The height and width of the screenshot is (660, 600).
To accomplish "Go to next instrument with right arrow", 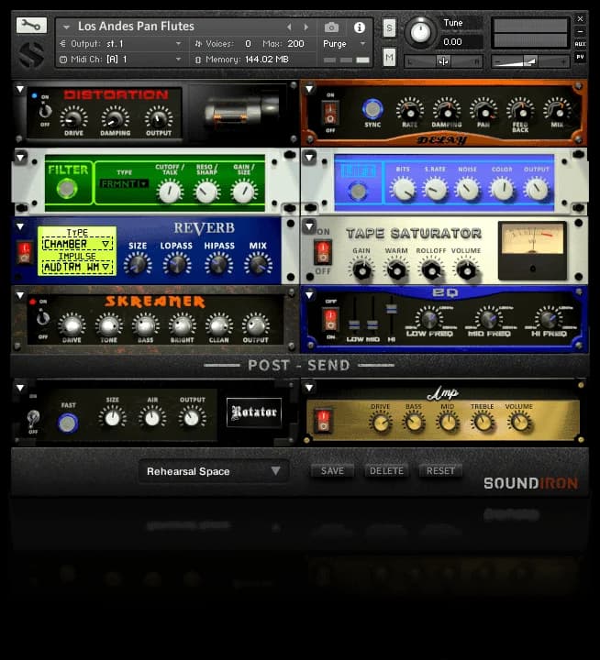I will 306,27.
